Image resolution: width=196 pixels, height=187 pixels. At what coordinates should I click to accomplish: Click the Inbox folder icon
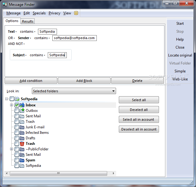[x=22, y=105]
